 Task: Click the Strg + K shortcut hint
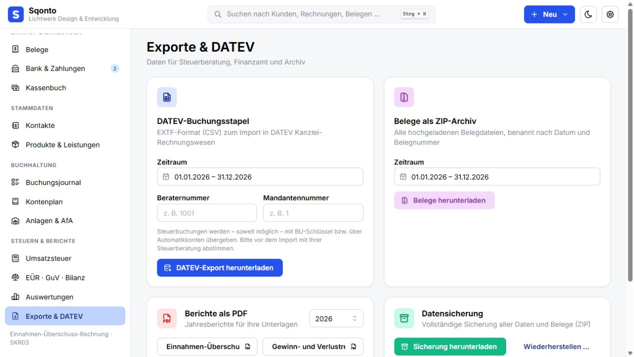(x=414, y=14)
